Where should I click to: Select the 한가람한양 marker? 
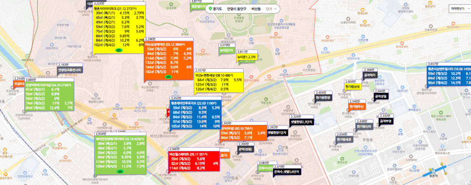[x=323, y=98]
